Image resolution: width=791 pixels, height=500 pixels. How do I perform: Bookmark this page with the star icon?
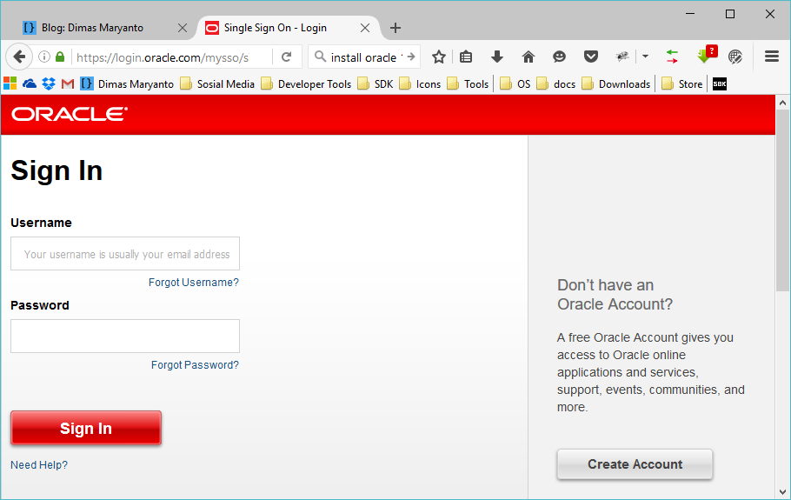coord(439,57)
